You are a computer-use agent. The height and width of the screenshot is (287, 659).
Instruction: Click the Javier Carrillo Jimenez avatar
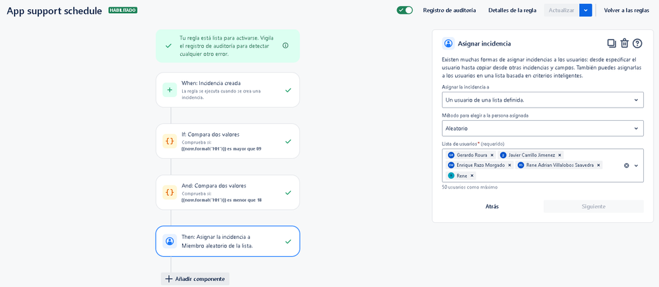(503, 155)
